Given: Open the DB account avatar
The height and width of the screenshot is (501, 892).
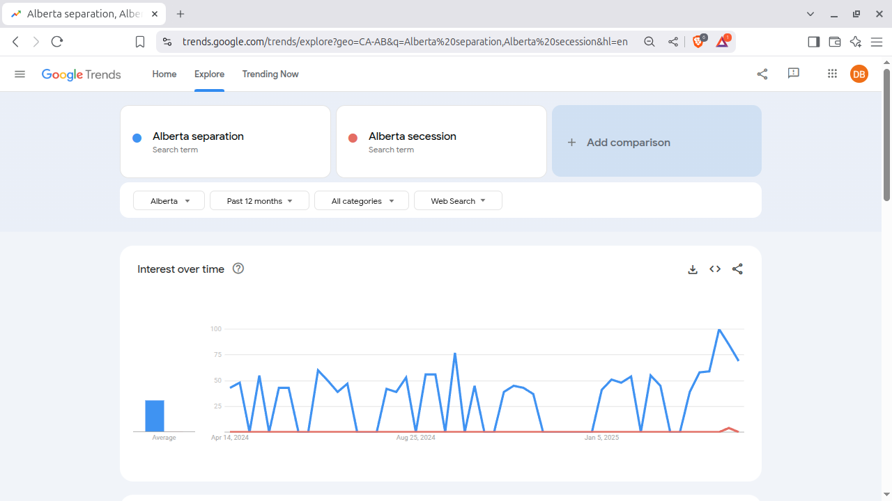Looking at the screenshot, I should tap(859, 74).
